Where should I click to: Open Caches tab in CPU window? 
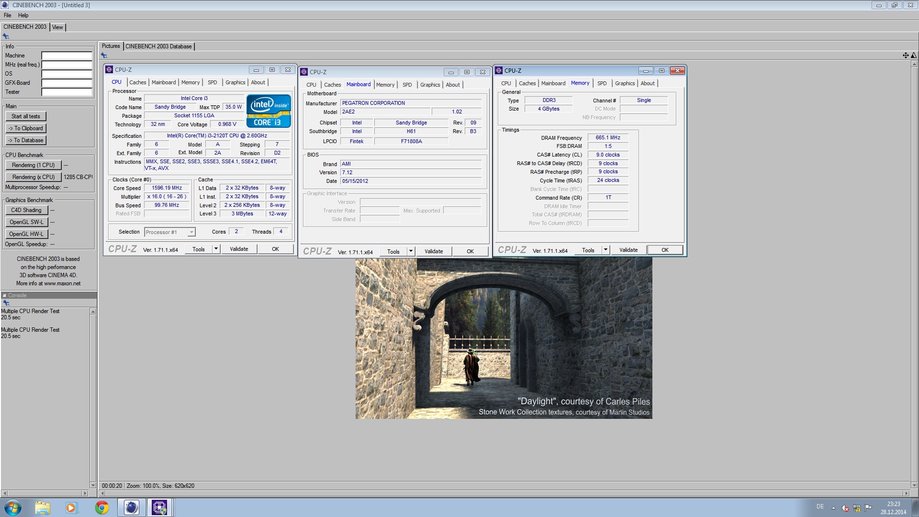point(138,82)
